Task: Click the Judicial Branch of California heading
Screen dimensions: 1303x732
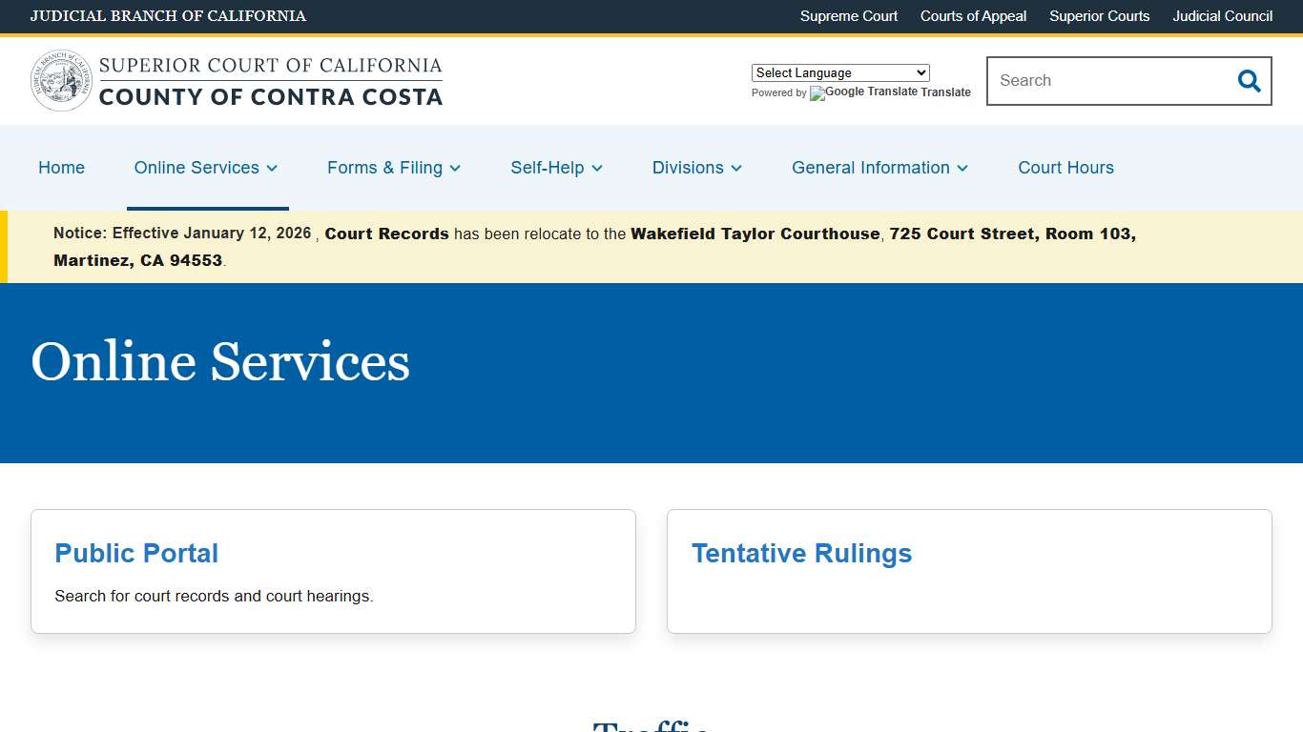Action: (168, 16)
